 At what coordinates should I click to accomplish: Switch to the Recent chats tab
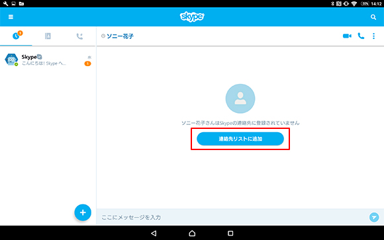coord(16,36)
